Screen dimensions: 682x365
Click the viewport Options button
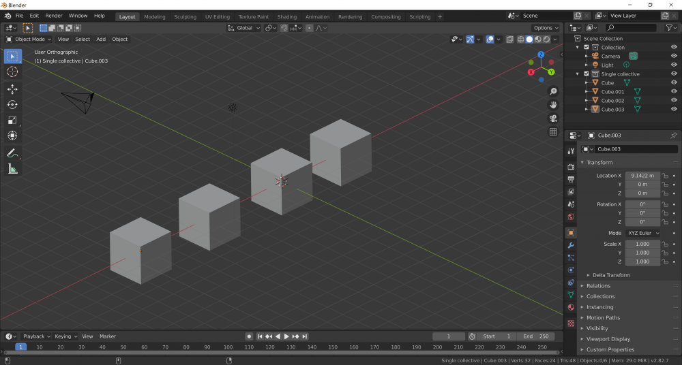click(x=545, y=28)
